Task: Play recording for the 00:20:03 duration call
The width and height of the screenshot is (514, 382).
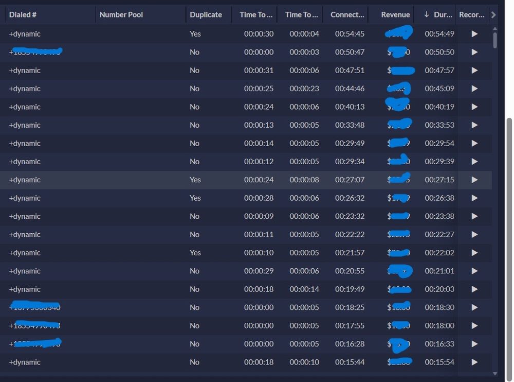Action: click(474, 289)
